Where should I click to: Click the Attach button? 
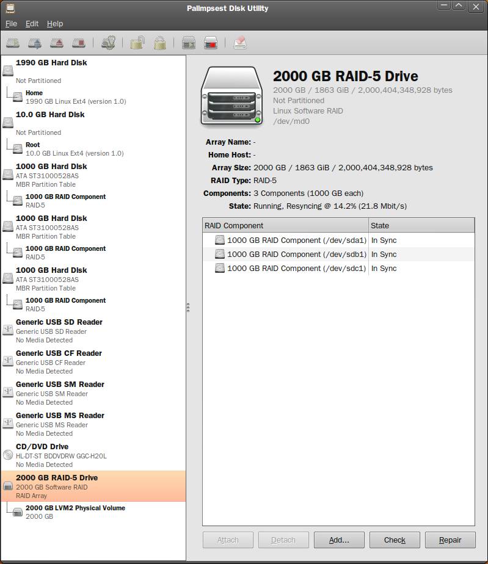click(228, 540)
